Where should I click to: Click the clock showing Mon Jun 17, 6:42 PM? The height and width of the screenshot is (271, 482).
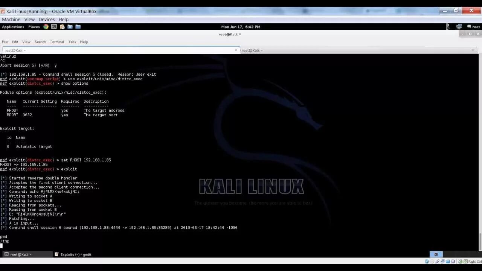click(x=241, y=27)
